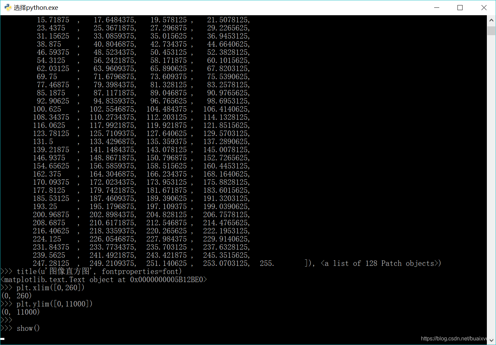Click '128 Patch objects' output text
The width and height of the screenshot is (496, 345).
click(400, 263)
